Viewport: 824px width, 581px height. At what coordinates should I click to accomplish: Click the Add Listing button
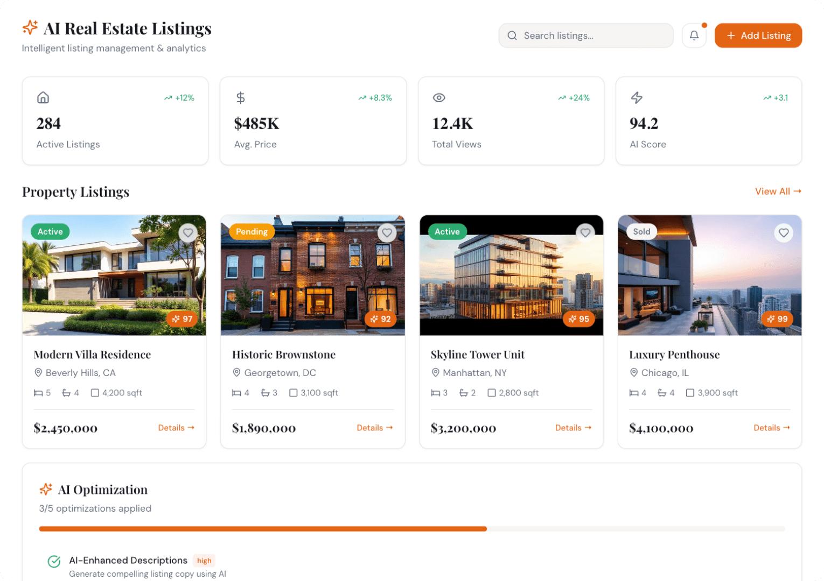click(758, 35)
